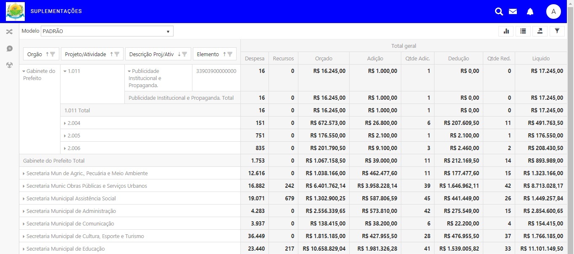The width and height of the screenshot is (574, 254).
Task: Open the boxes icon in left sidebar
Action: (x=9, y=65)
